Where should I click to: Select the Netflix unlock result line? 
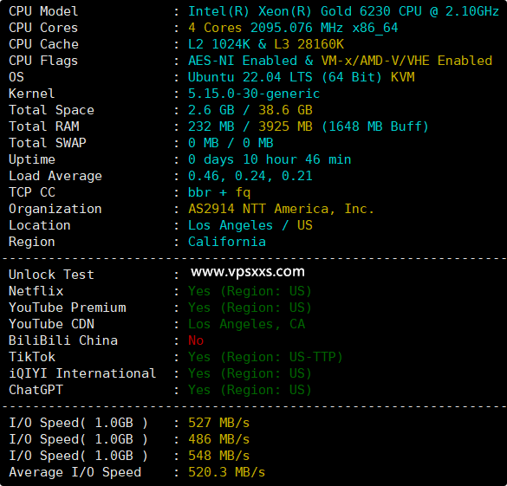tap(250, 291)
